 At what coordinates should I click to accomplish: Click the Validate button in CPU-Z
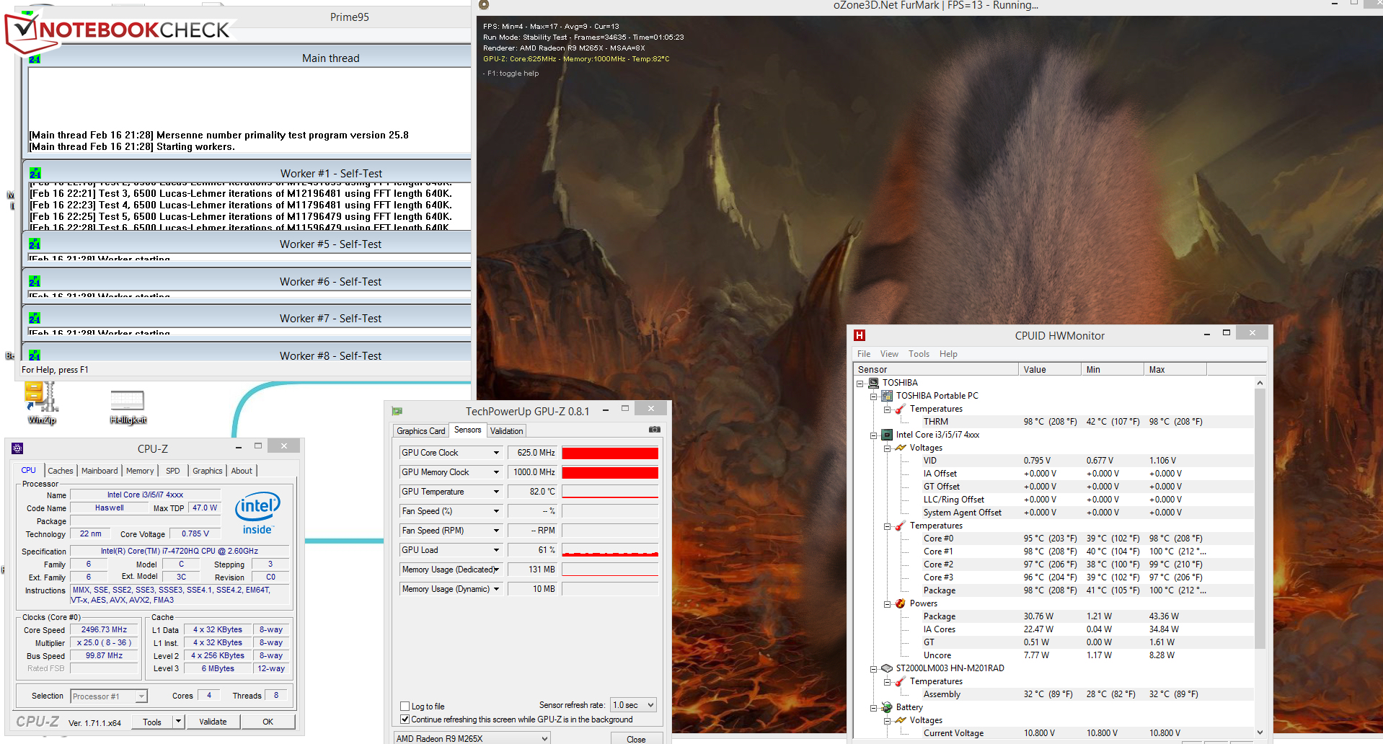click(213, 722)
